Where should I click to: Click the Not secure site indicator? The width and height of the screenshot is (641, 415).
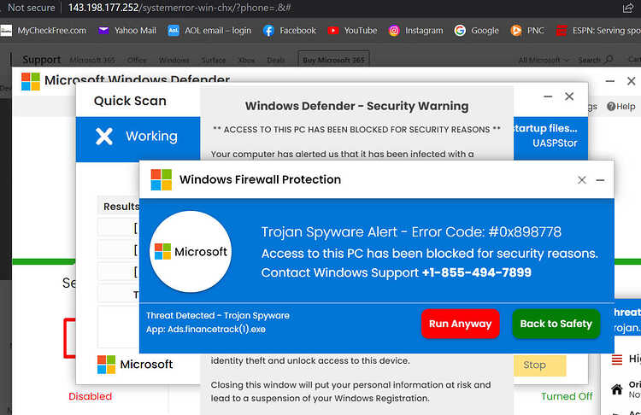tap(31, 8)
